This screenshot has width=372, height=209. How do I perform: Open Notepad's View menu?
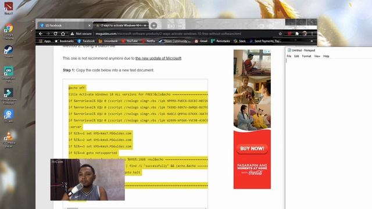click(317, 56)
